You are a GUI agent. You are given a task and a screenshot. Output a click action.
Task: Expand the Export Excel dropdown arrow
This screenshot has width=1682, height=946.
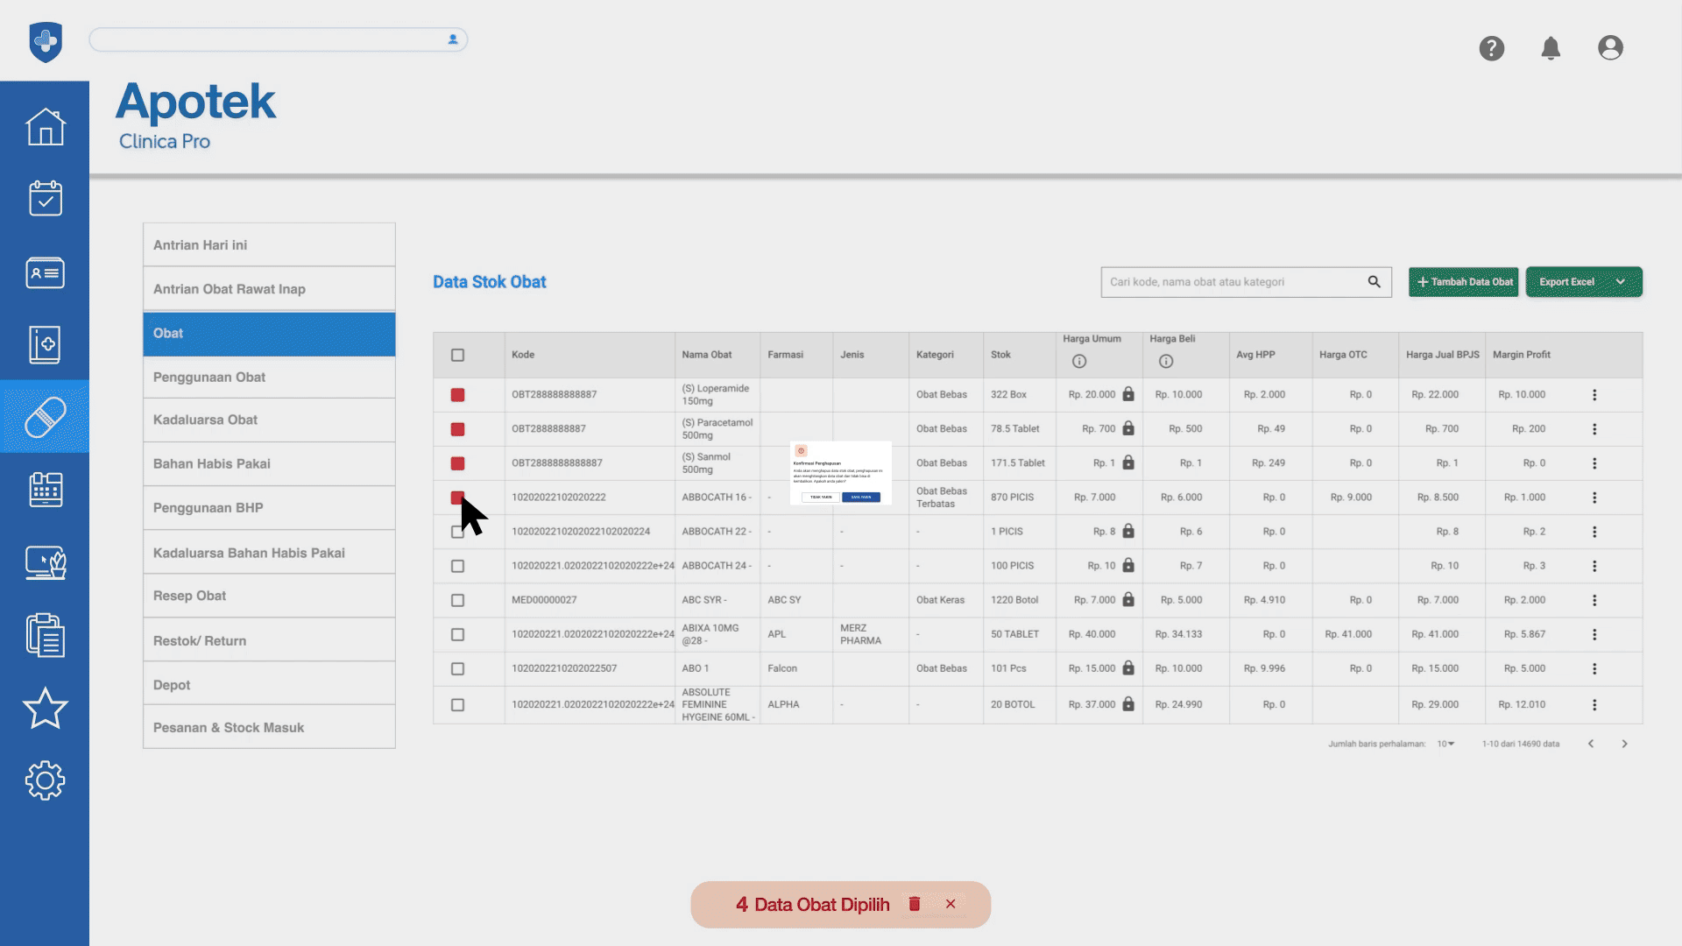click(1621, 282)
